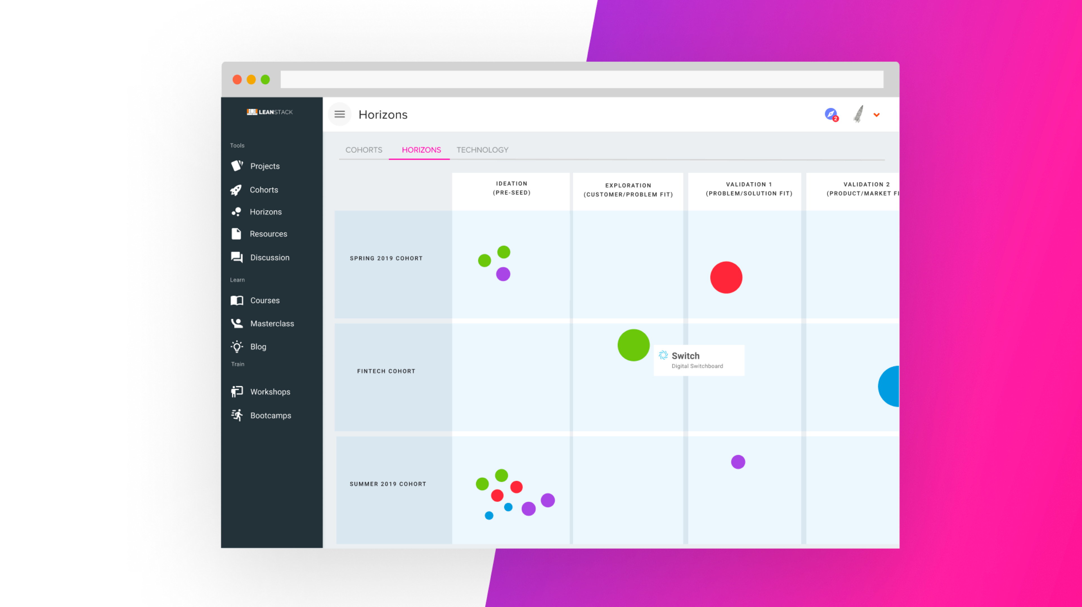This screenshot has width=1082, height=607.
Task: Select the Horizons bubbles icon in sidebar
Action: point(236,212)
